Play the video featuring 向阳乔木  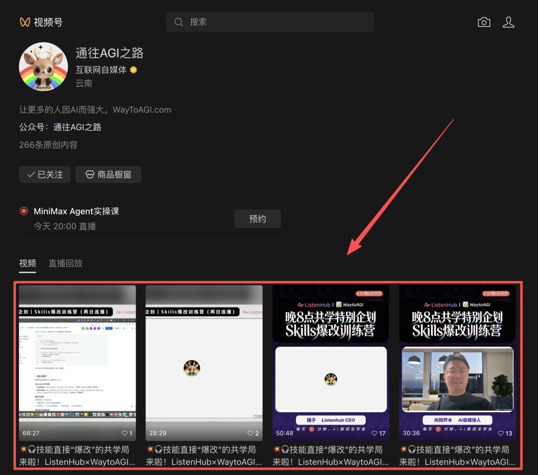coord(457,356)
